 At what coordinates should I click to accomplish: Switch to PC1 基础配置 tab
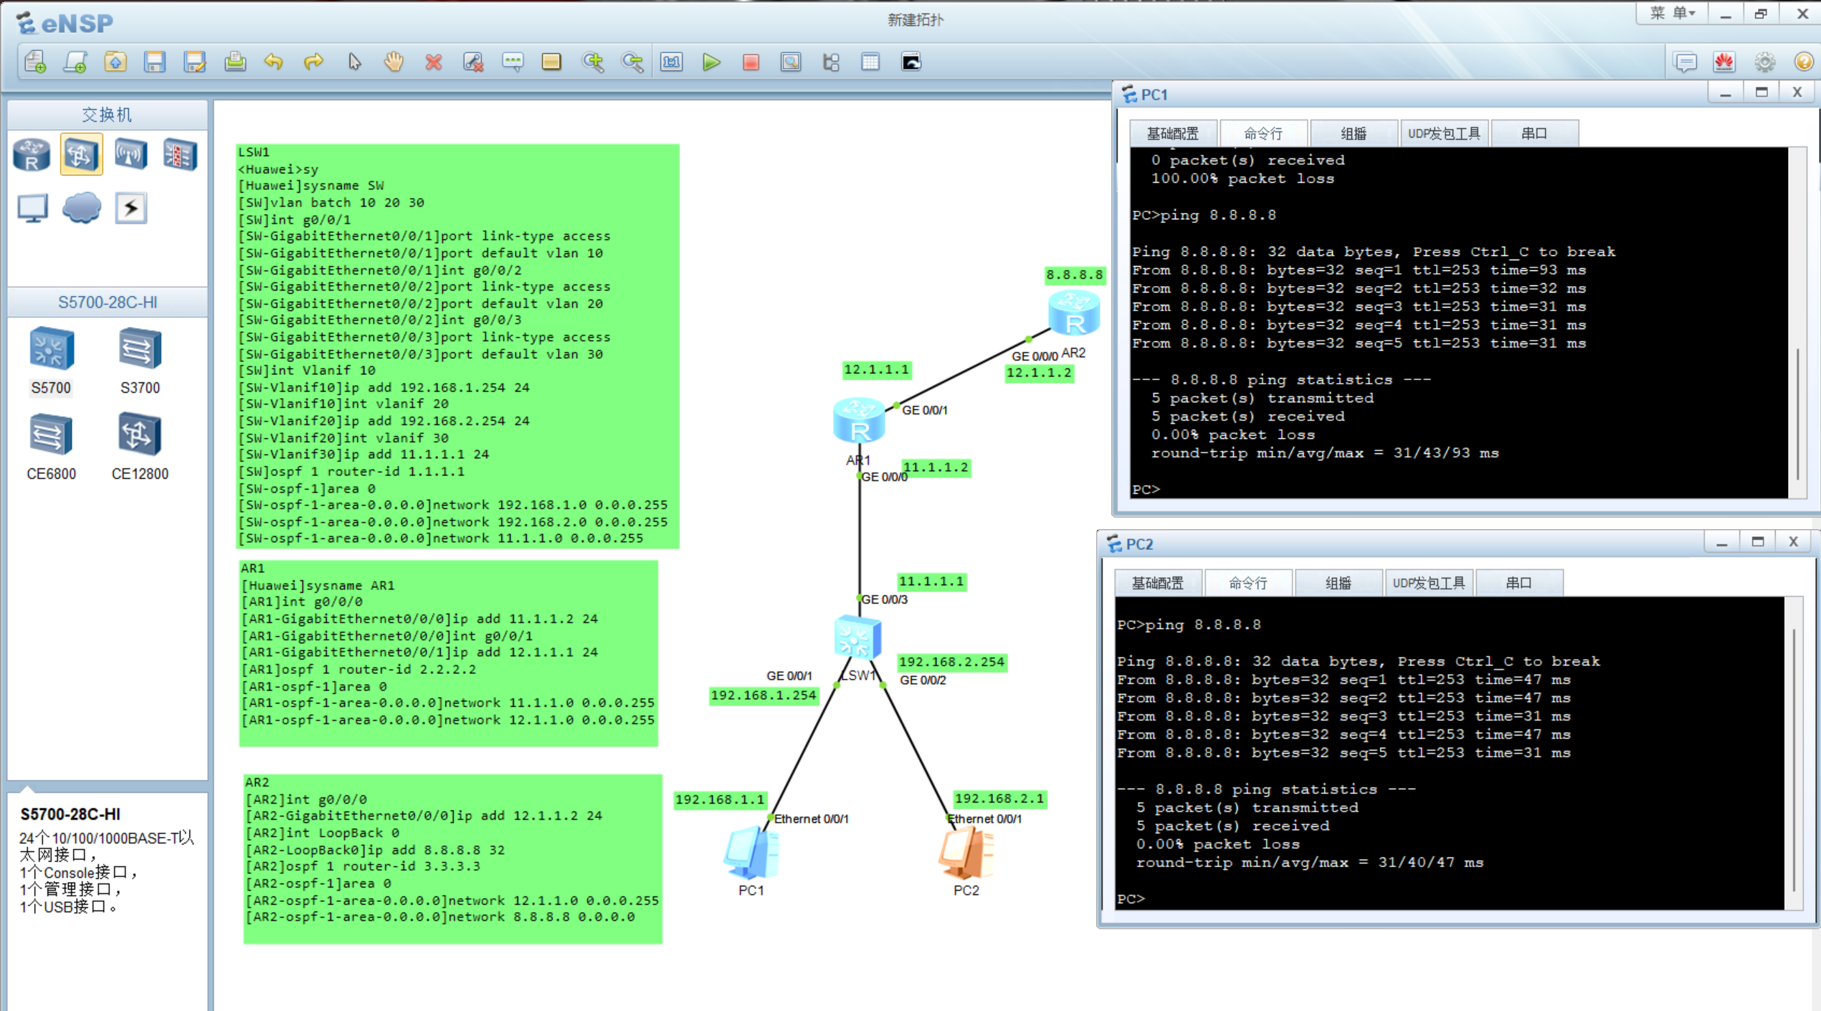point(1172,133)
